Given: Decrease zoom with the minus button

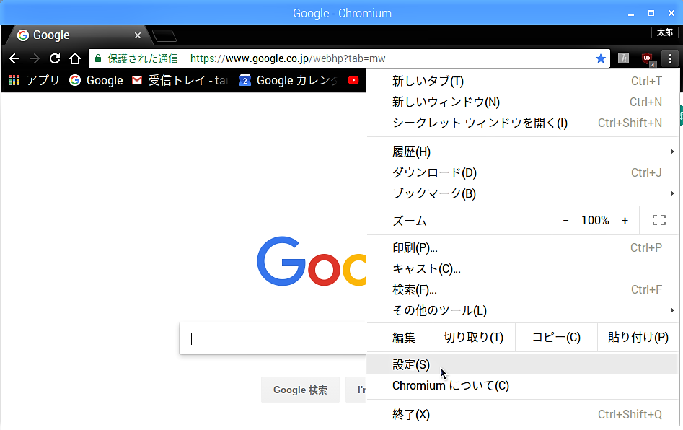Looking at the screenshot, I should [565, 221].
